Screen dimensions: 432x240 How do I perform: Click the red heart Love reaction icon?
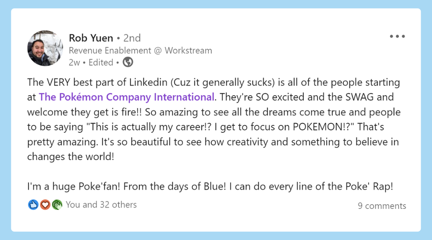point(45,205)
